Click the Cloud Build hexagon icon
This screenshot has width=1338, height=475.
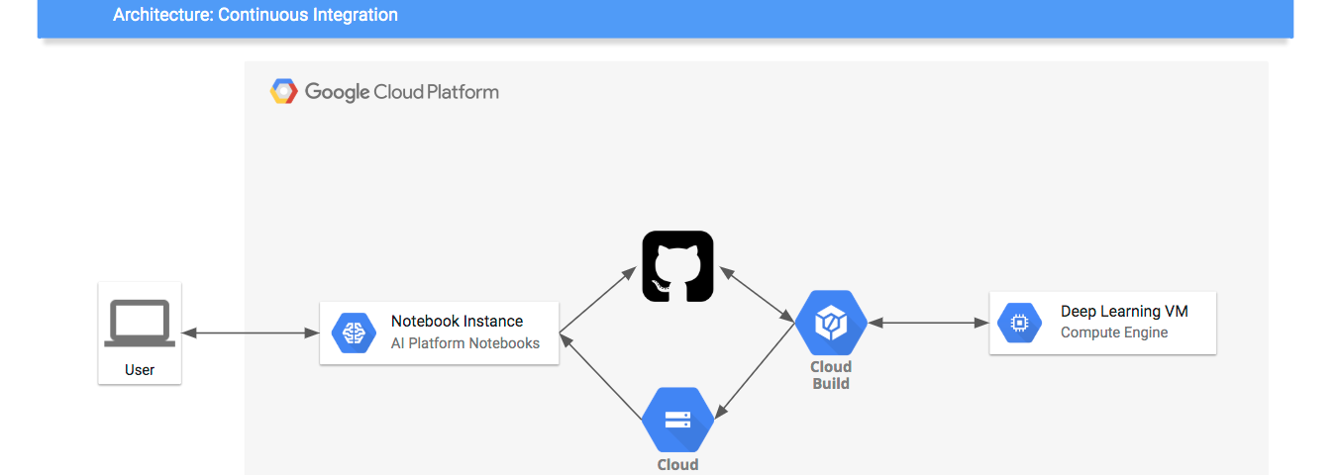tap(831, 323)
